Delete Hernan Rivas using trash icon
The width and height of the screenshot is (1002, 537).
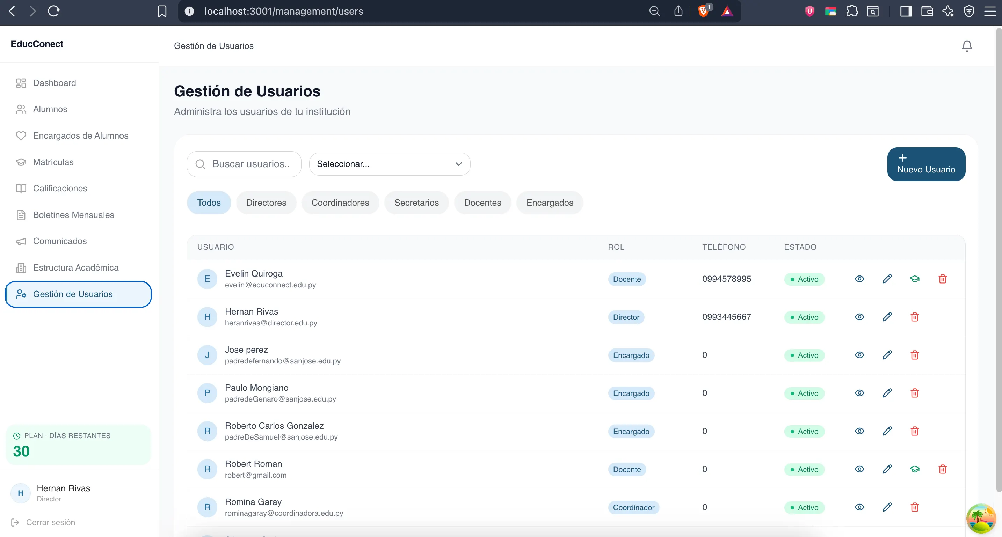pyautogui.click(x=914, y=317)
